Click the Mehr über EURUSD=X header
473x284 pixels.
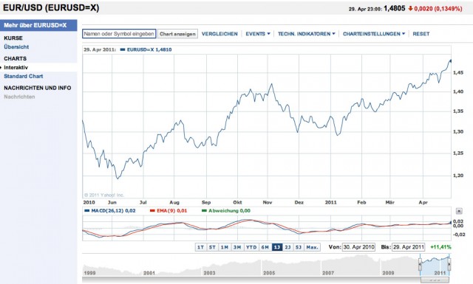[38, 25]
